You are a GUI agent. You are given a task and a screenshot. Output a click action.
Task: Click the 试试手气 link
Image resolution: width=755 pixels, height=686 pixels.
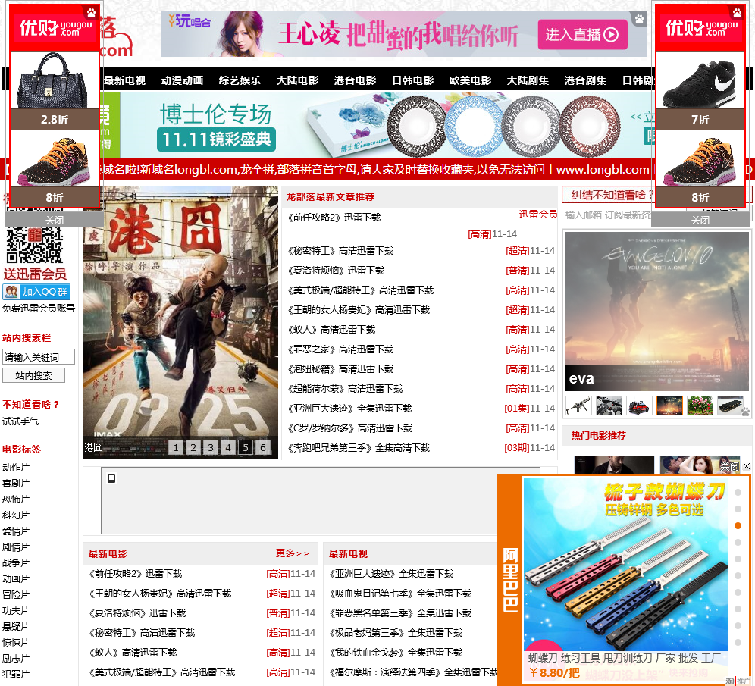pos(20,421)
